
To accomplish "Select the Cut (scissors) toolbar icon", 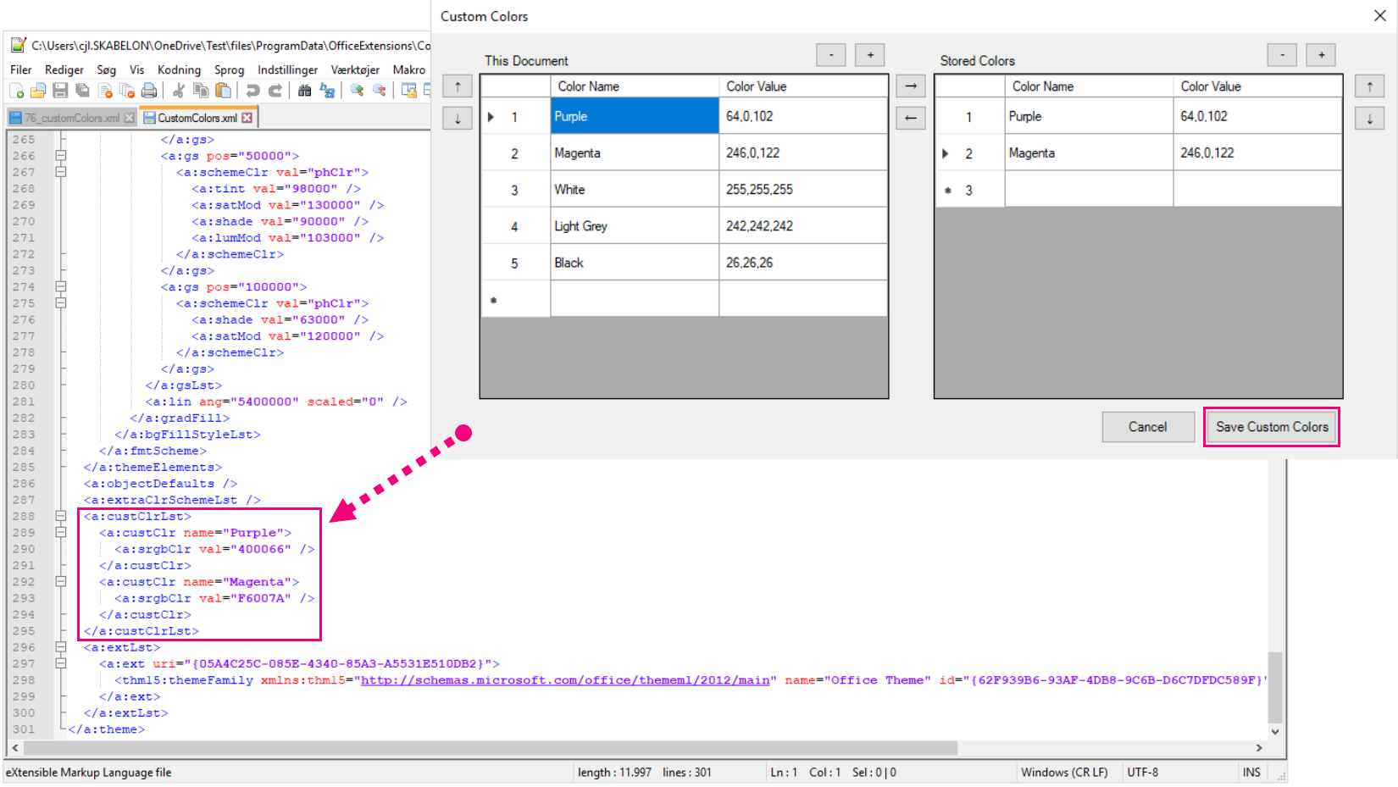I will coord(179,91).
